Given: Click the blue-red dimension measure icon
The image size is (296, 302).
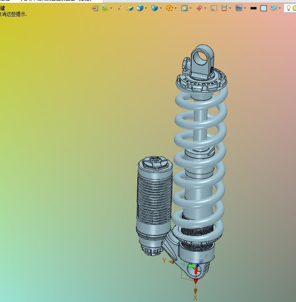Looking at the screenshot, I should coord(224,8).
